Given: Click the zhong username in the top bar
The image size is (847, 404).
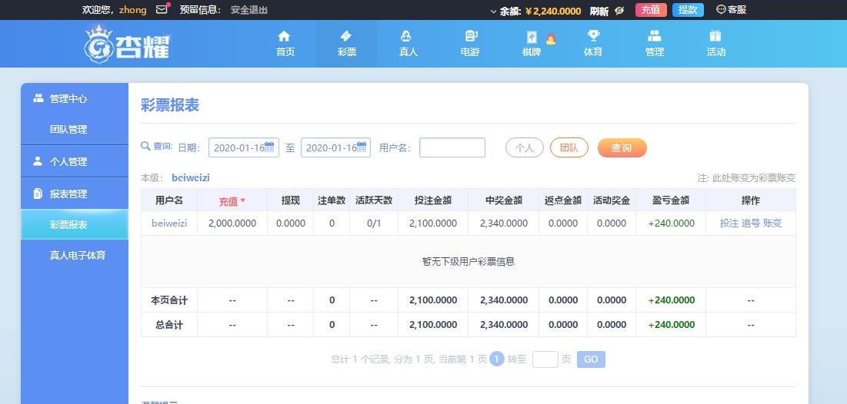Looking at the screenshot, I should coord(133,10).
